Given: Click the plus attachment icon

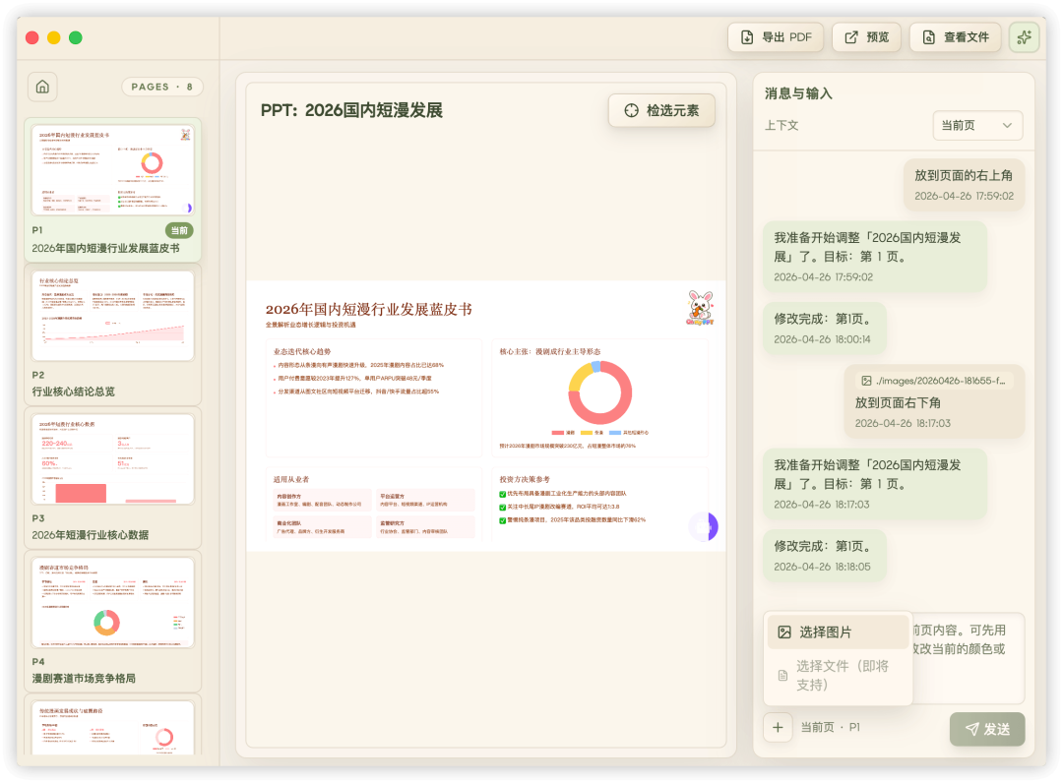Looking at the screenshot, I should pos(778,728).
